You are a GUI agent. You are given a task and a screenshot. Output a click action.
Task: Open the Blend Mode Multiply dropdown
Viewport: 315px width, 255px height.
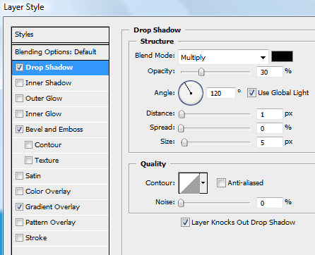tap(223, 57)
